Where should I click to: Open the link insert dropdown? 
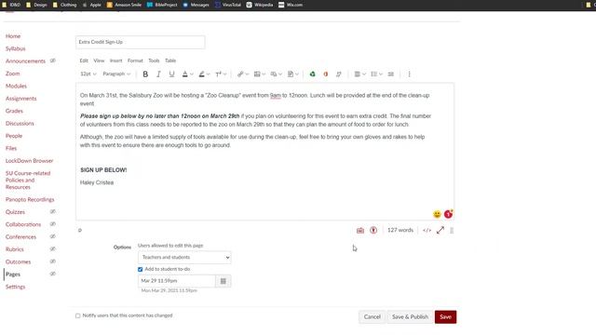[x=242, y=74]
